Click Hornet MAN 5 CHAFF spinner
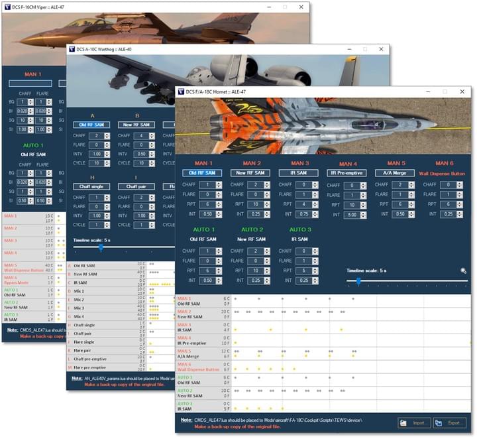Viewport: 477px width, 439px height. point(403,185)
